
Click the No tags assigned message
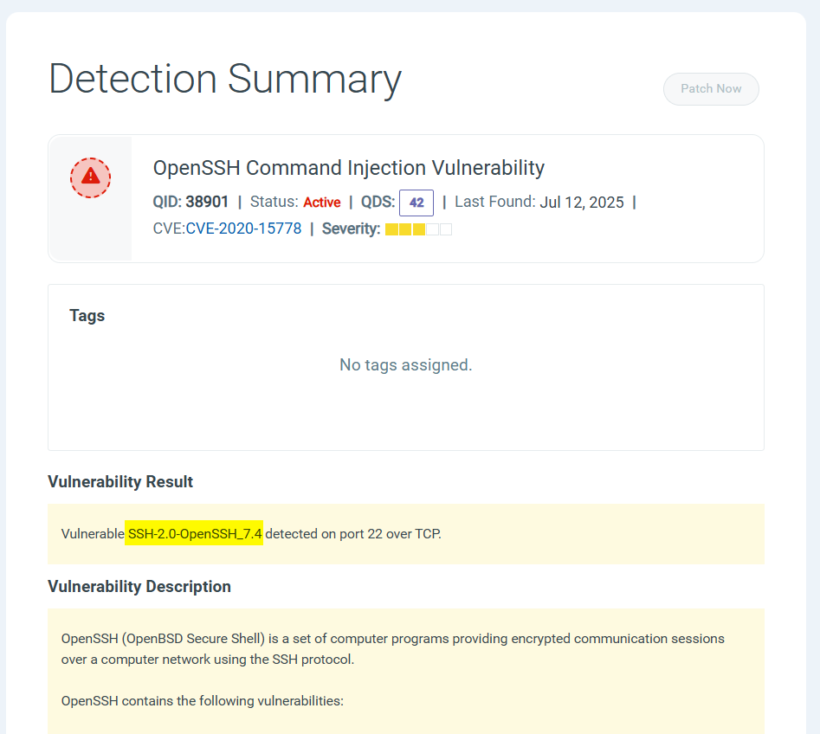pos(405,365)
